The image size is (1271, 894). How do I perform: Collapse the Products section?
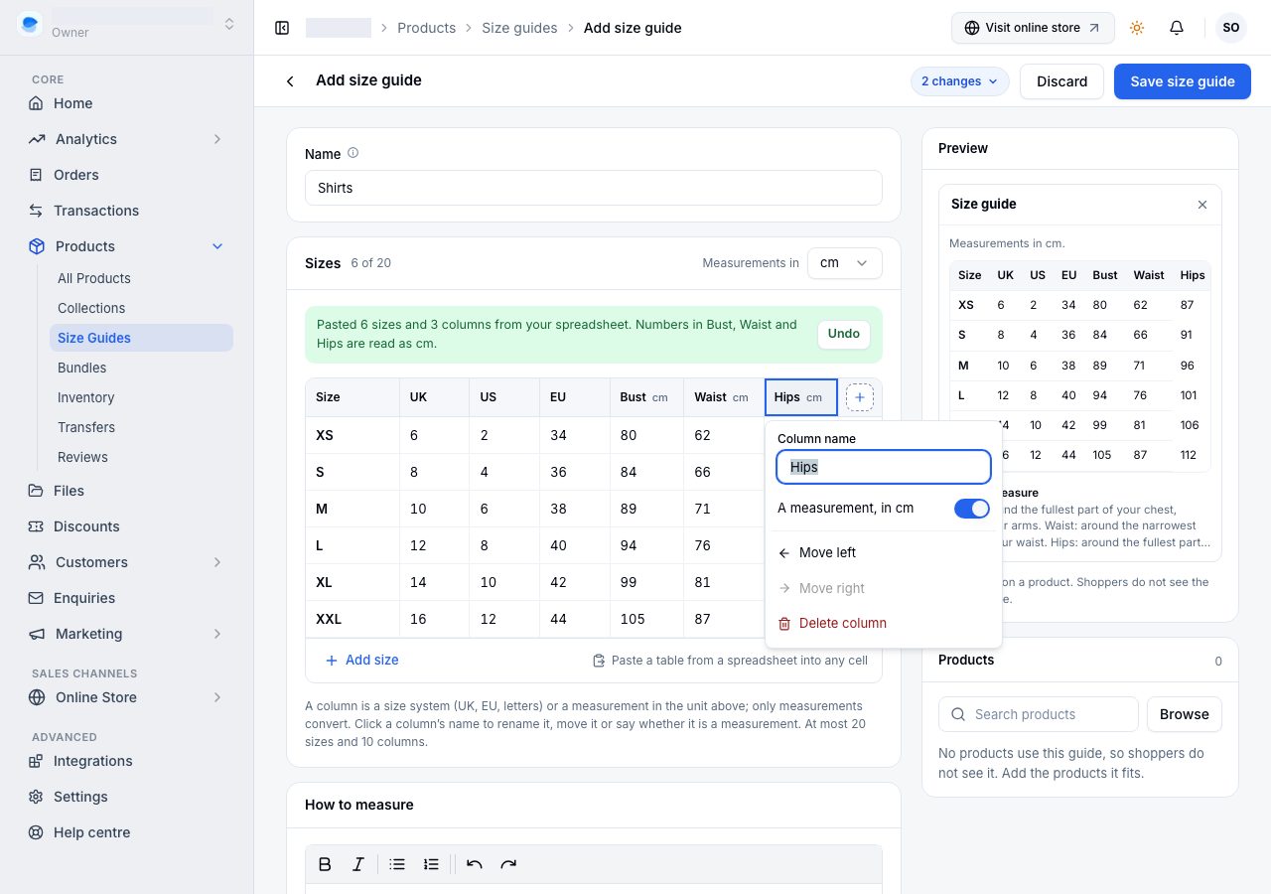217,246
